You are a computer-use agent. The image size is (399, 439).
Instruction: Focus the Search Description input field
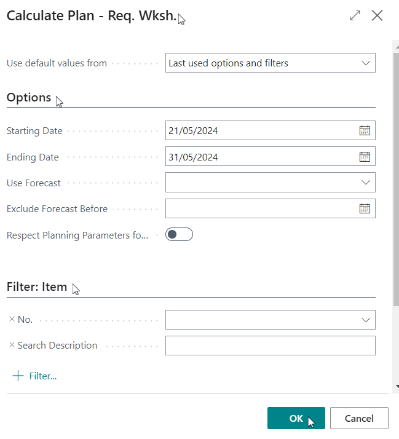pyautogui.click(x=270, y=346)
